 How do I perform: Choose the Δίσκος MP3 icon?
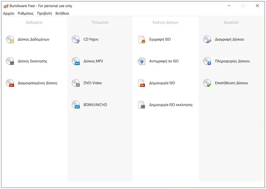(76, 61)
